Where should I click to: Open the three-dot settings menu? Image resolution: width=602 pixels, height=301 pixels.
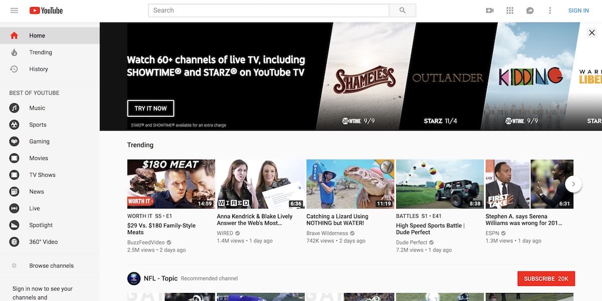tap(550, 11)
